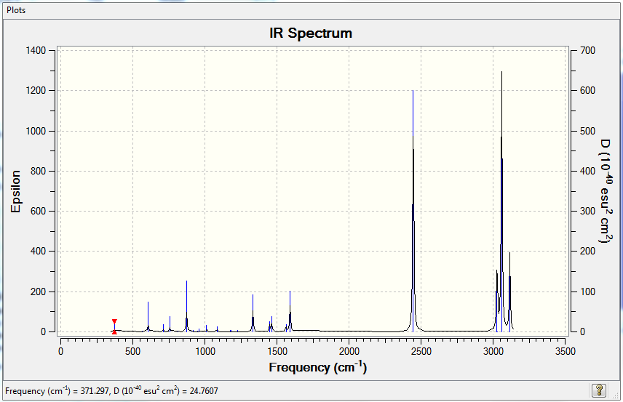
Task: Click the question mark help icon
Action: pyautogui.click(x=599, y=390)
